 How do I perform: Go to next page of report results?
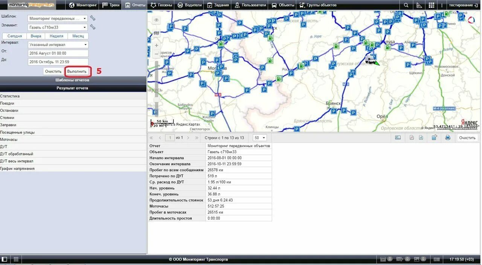188,138
